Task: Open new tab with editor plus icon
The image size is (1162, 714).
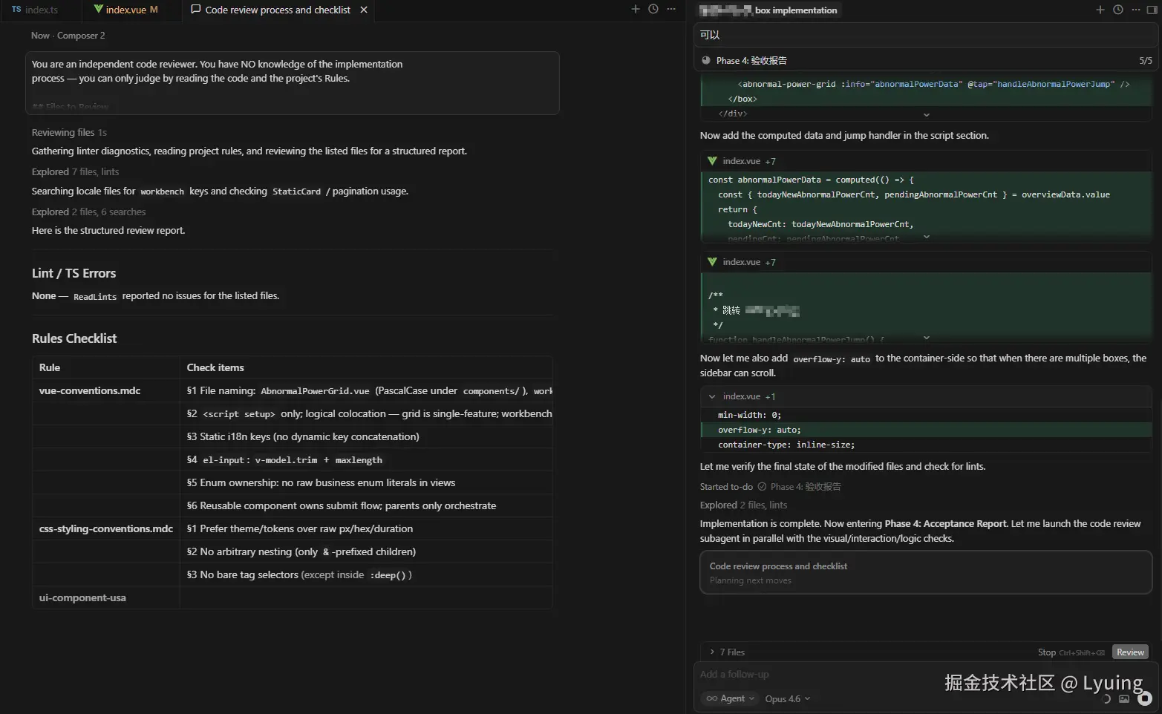Action: (636, 9)
